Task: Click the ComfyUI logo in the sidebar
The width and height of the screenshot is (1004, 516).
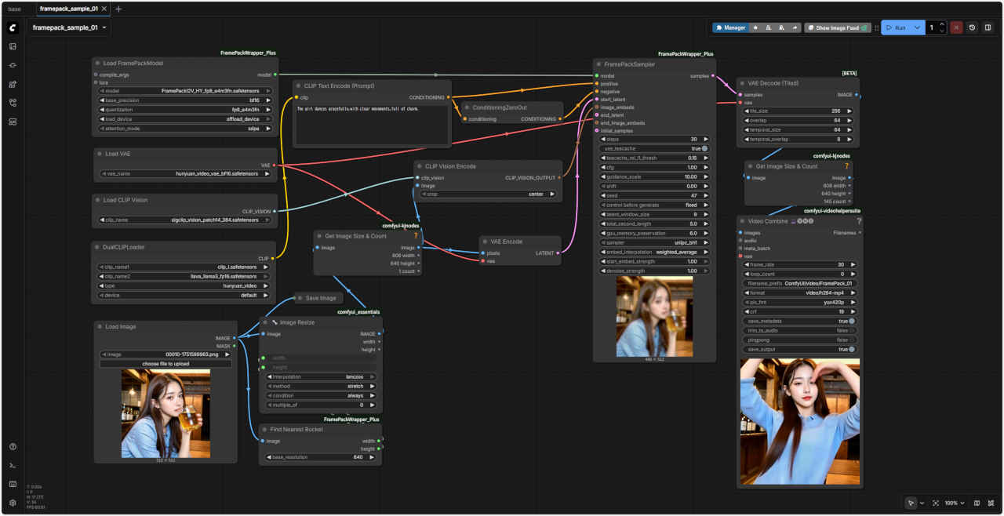Action: (13, 27)
